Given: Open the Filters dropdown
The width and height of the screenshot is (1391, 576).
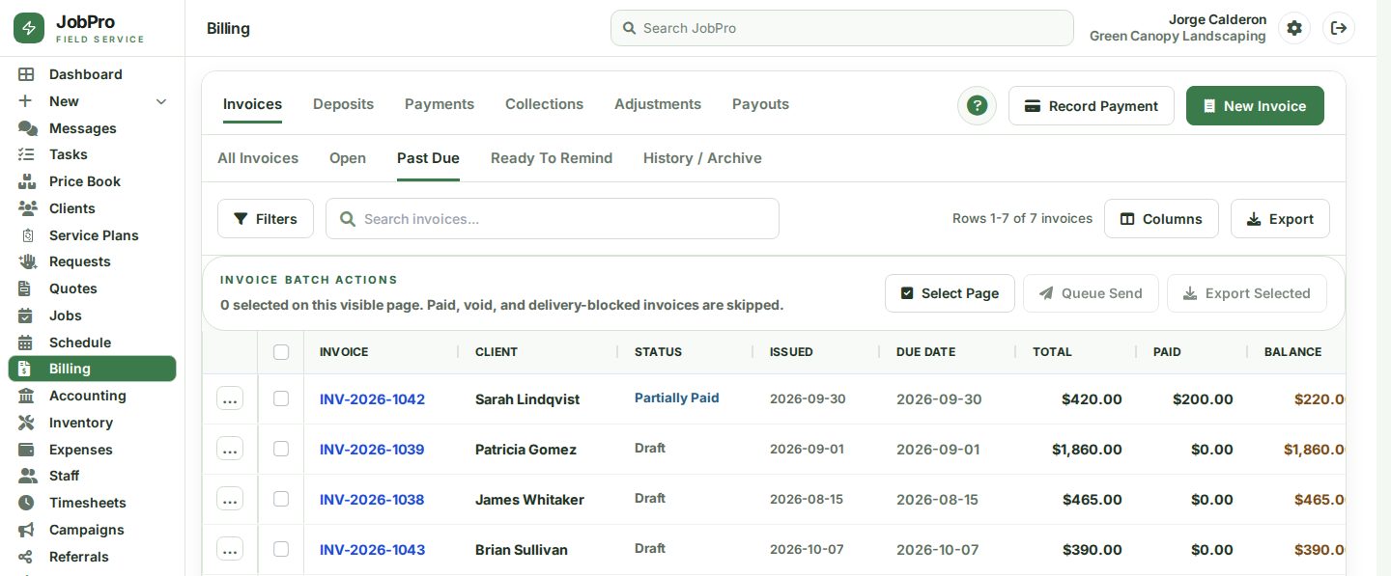Looking at the screenshot, I should coord(265,219).
